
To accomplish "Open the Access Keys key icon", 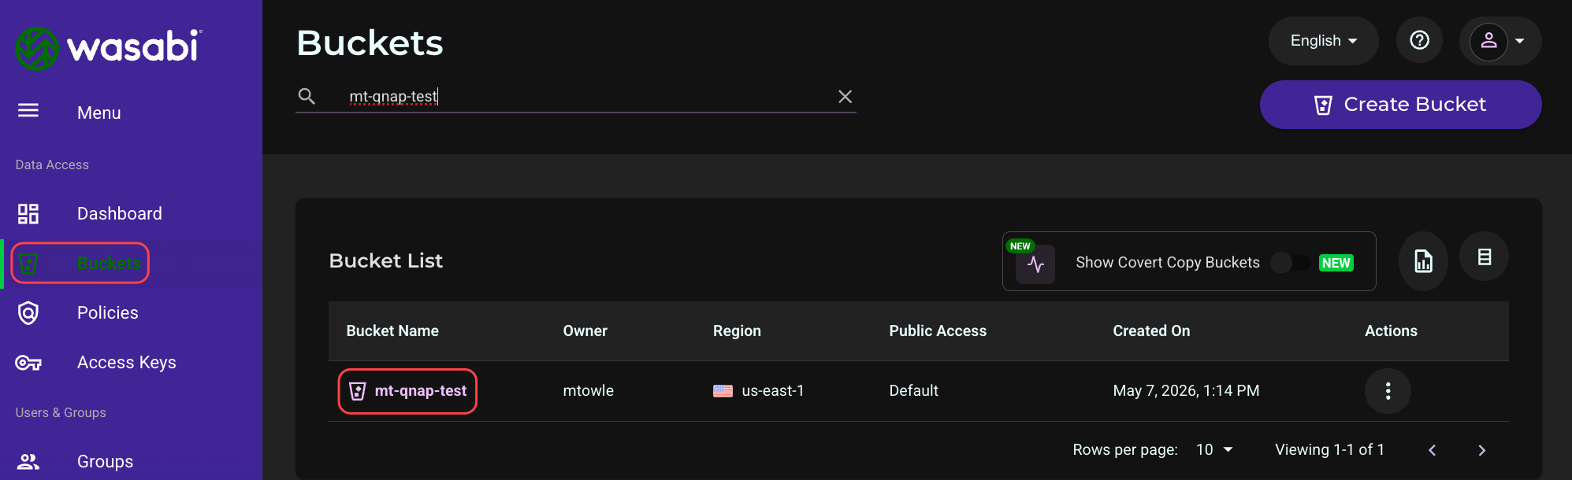I will 28,363.
